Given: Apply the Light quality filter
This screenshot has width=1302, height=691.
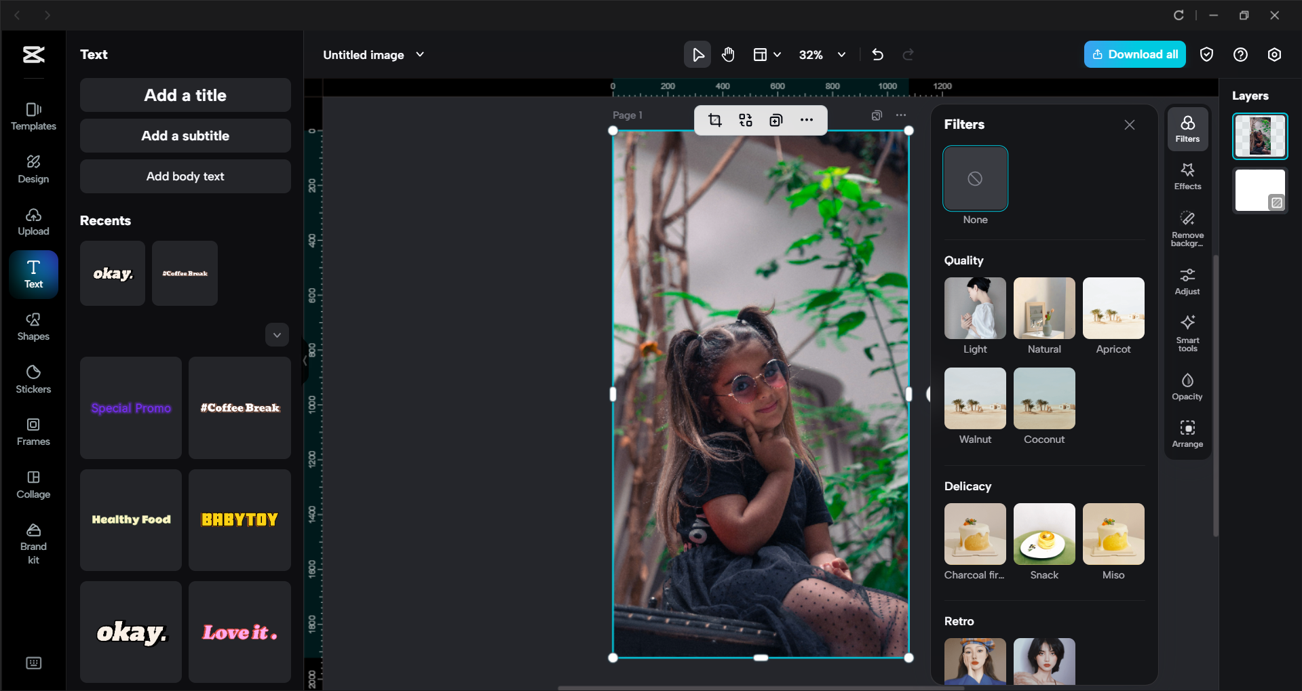Looking at the screenshot, I should point(974,308).
